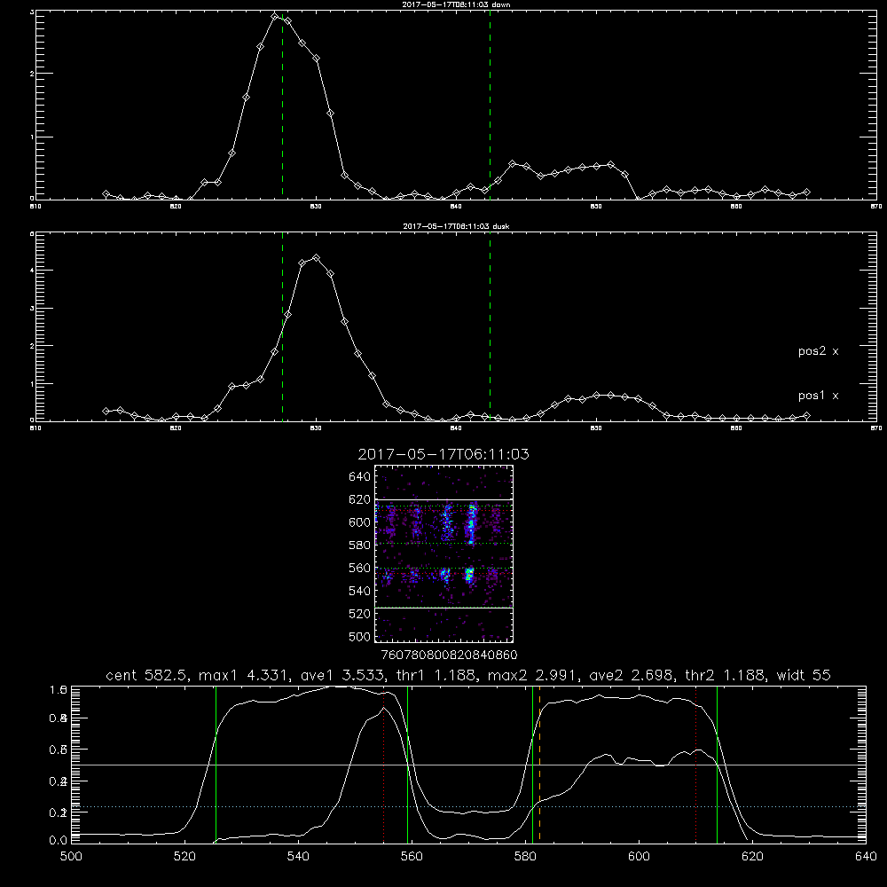Click the 'cent 582.5' statistics text

pos(147,675)
